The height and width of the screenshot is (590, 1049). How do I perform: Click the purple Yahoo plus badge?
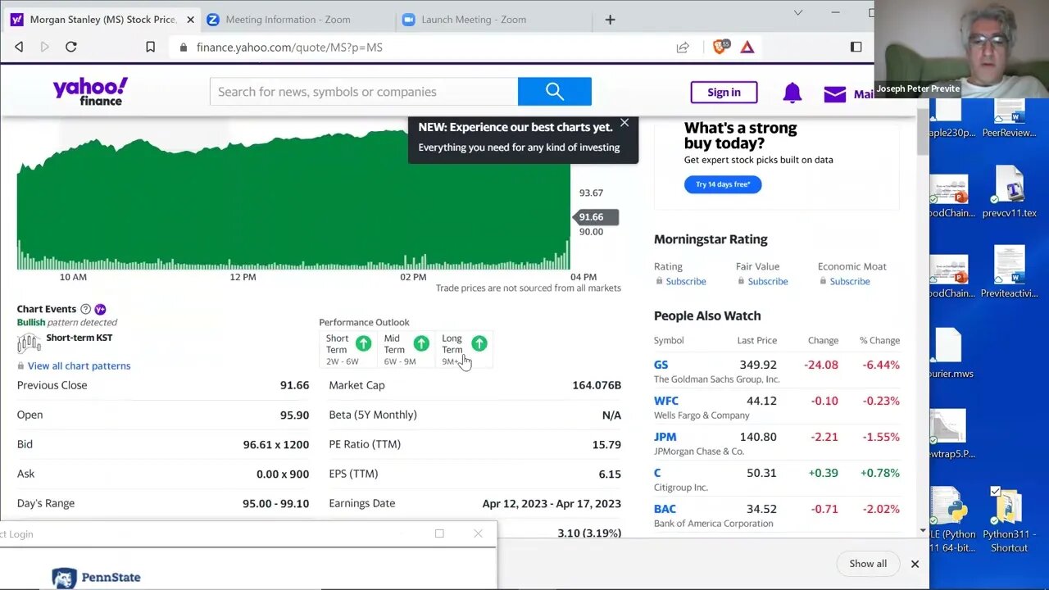[x=100, y=309]
